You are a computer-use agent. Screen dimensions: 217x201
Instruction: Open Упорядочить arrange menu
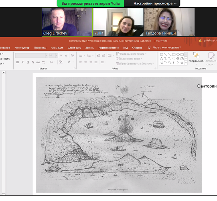click(x=196, y=59)
